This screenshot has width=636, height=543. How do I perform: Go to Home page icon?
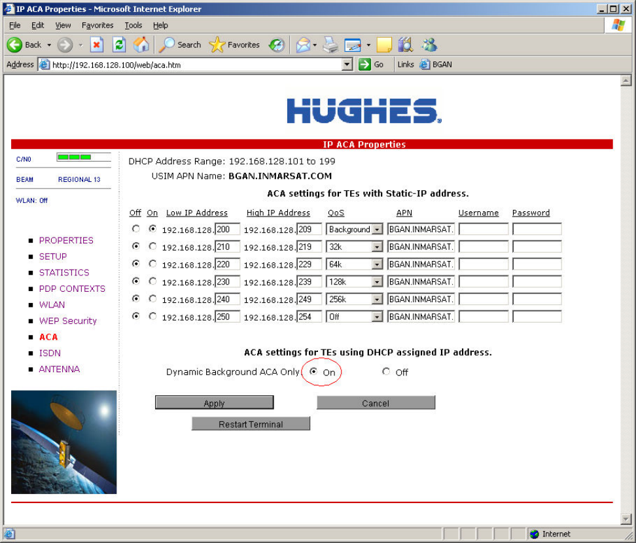pyautogui.click(x=141, y=44)
